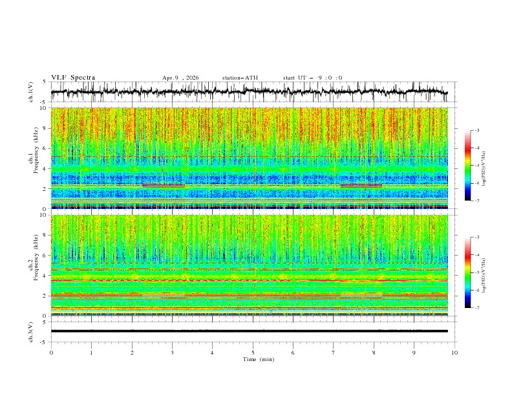
Task: Select the lower color bar "log(PSD)(V²/Hz)" label
Action: [484, 276]
